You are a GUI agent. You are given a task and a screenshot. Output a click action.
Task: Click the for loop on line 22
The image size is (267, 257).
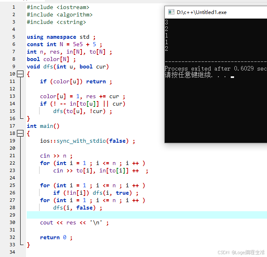[x=93, y=163]
